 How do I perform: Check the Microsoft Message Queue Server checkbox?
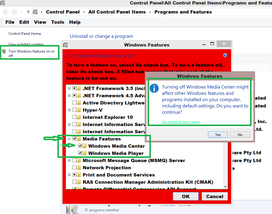click(75, 160)
